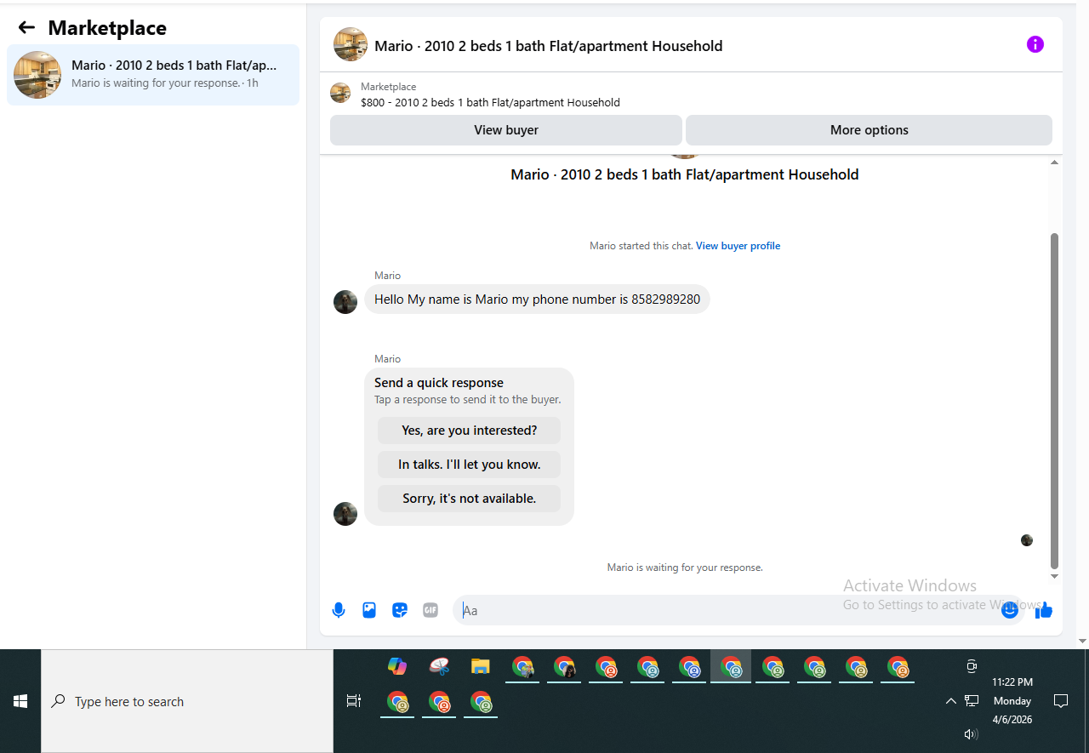Click the conversation title in the top header
Image resolution: width=1089 pixels, height=753 pixels.
coord(549,46)
